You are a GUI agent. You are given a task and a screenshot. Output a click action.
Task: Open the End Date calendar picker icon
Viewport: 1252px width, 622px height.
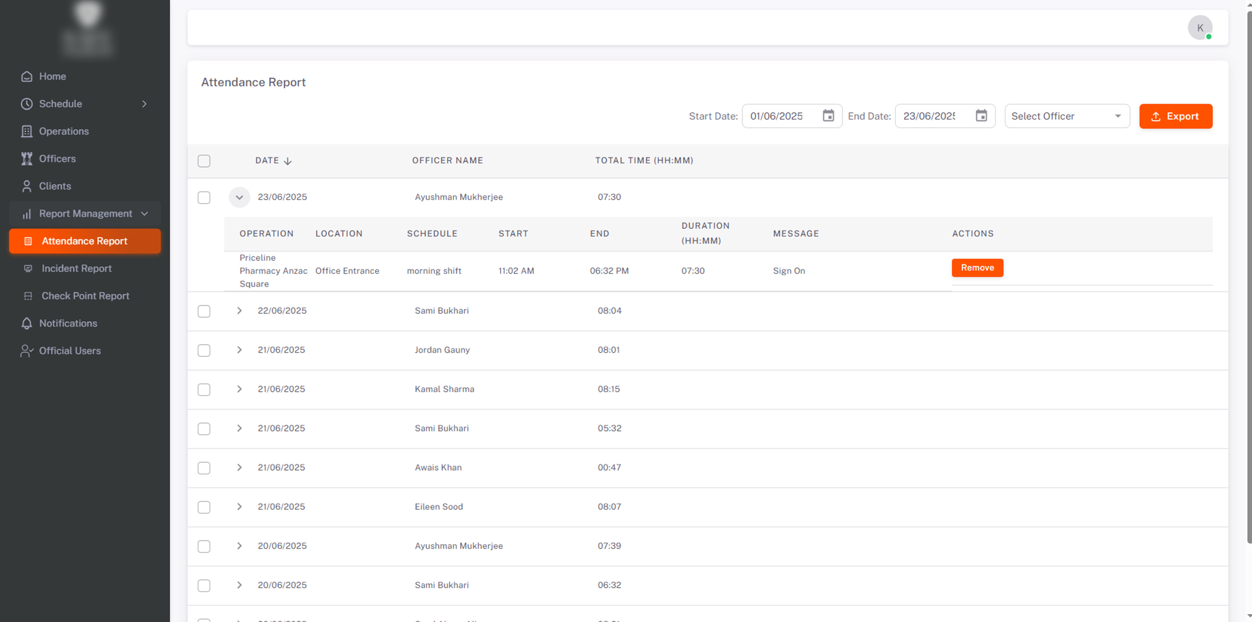(981, 116)
